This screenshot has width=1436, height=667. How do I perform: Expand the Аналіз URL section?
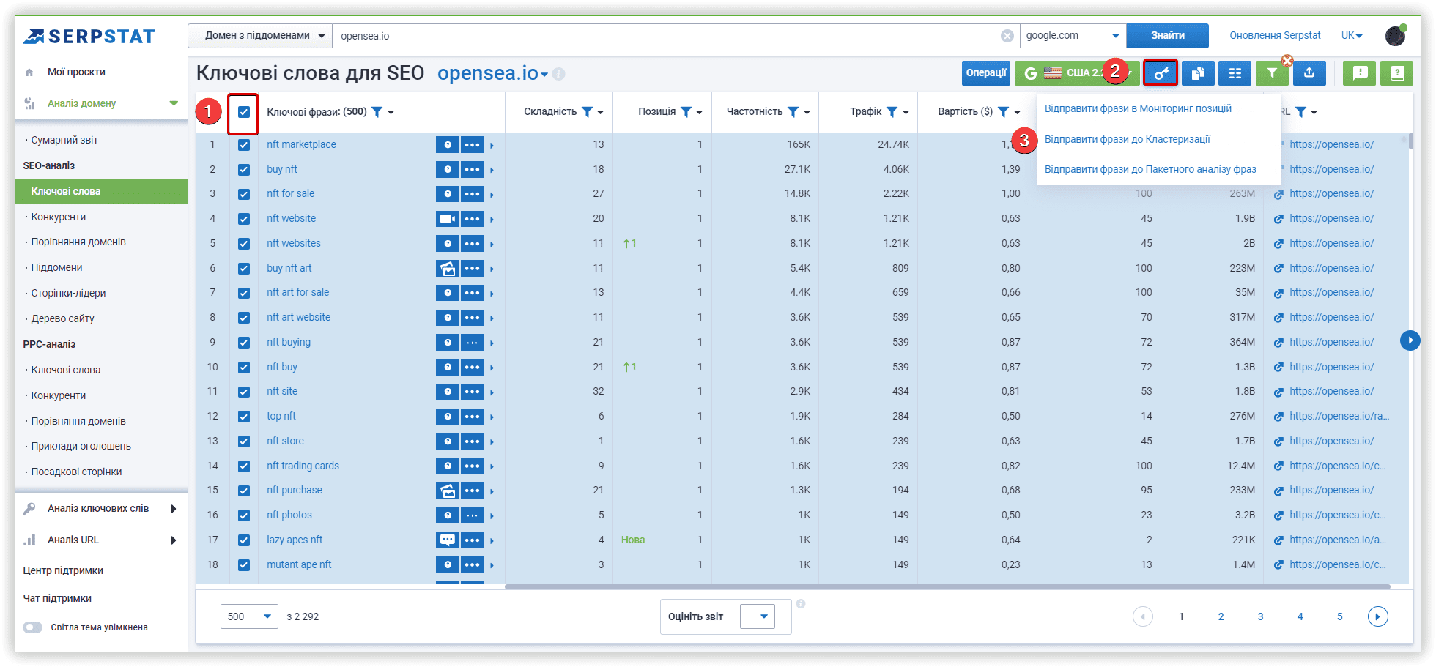(174, 540)
